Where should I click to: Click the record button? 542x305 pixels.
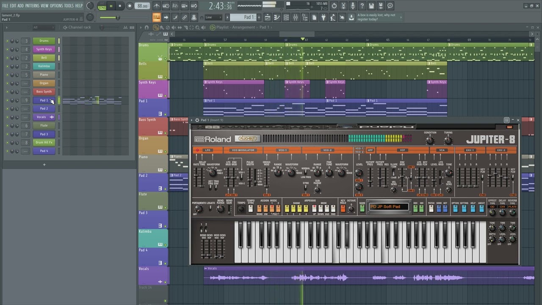[x=130, y=6]
